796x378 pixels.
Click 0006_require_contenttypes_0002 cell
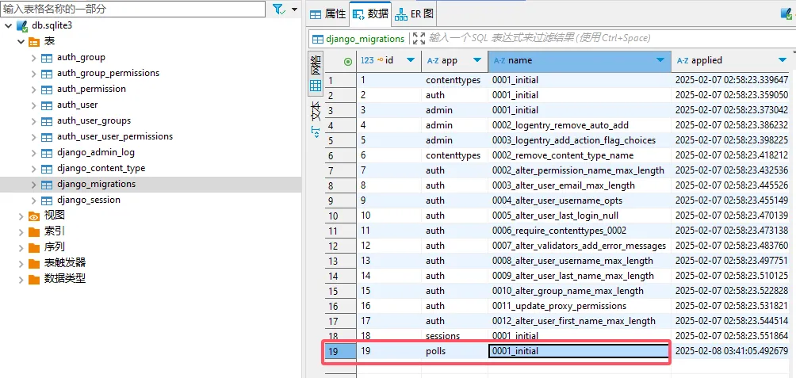tap(580, 231)
